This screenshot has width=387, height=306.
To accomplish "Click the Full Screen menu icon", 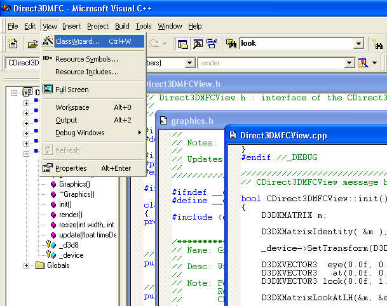I will pyautogui.click(x=48, y=89).
